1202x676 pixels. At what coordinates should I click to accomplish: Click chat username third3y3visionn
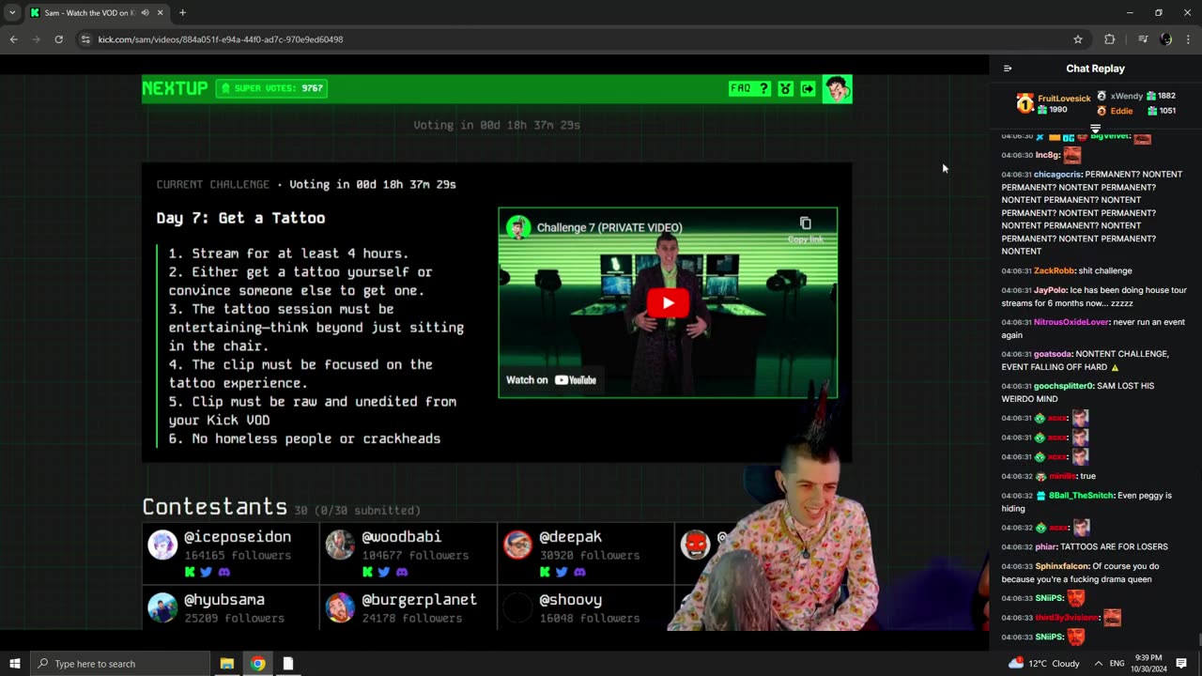1066,618
